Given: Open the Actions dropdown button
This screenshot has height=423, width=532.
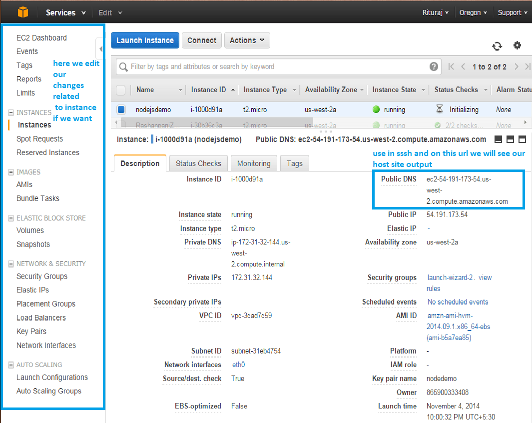Looking at the screenshot, I should click(x=247, y=40).
